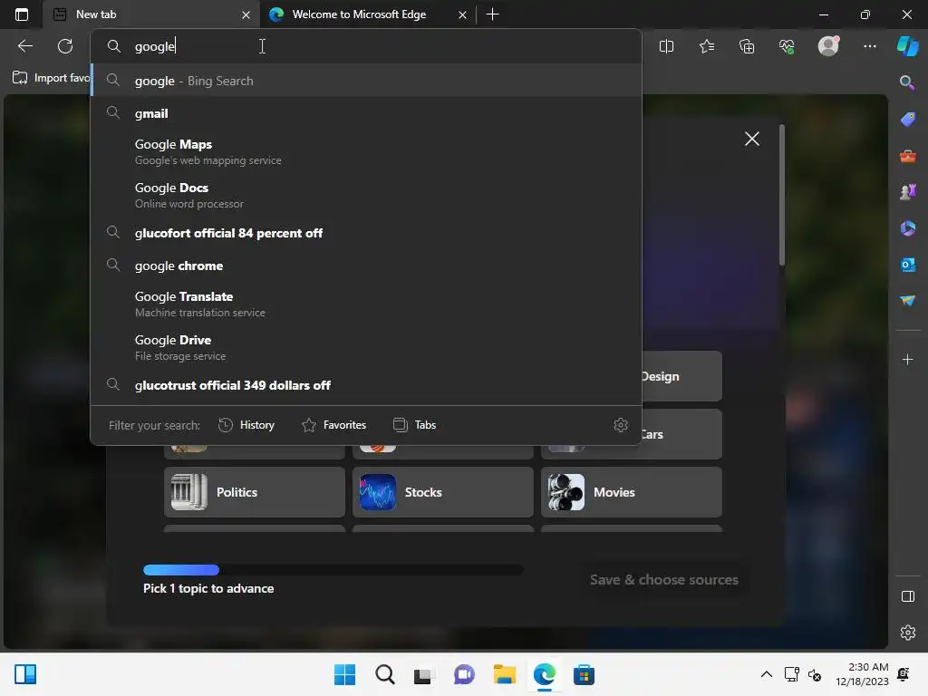Choose Google Maps suggestion
Viewport: 928px width, 696px height.
click(x=366, y=151)
